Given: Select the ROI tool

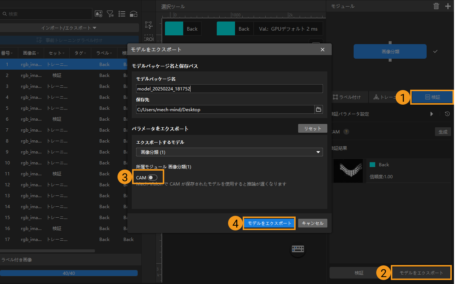Looking at the screenshot, I should pos(149,38).
